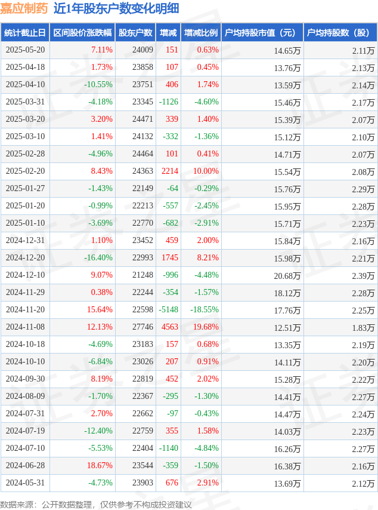This screenshot has height=510, width=378.
Task: Click the 增减 column header
Action: coord(168,32)
